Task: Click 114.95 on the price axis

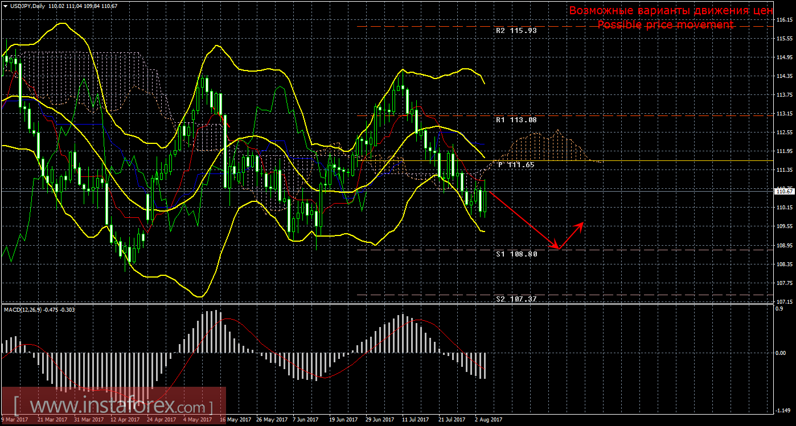Action: (783, 57)
